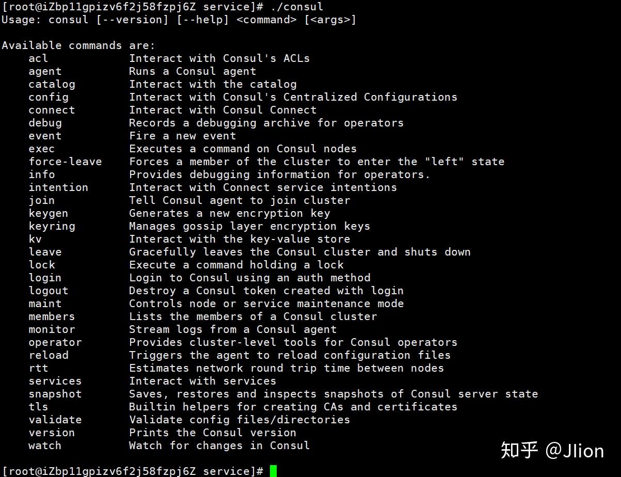Click the 'tls' command entry
The image size is (621, 477).
click(x=38, y=407)
